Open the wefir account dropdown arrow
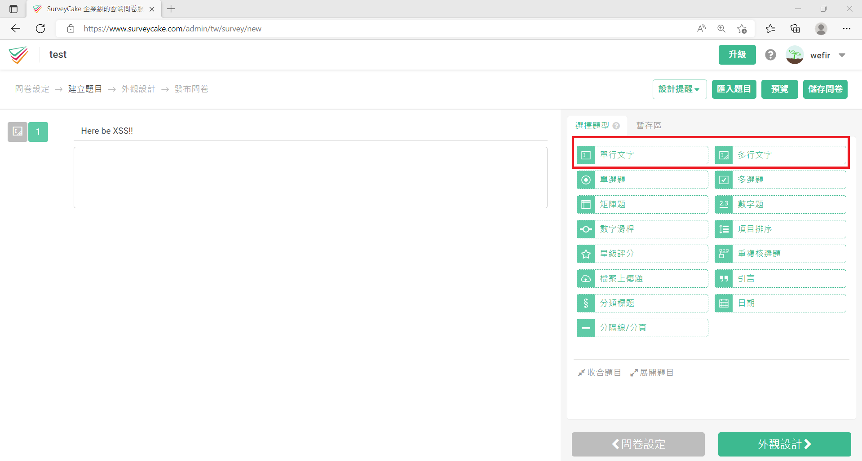The image size is (862, 461). point(842,55)
